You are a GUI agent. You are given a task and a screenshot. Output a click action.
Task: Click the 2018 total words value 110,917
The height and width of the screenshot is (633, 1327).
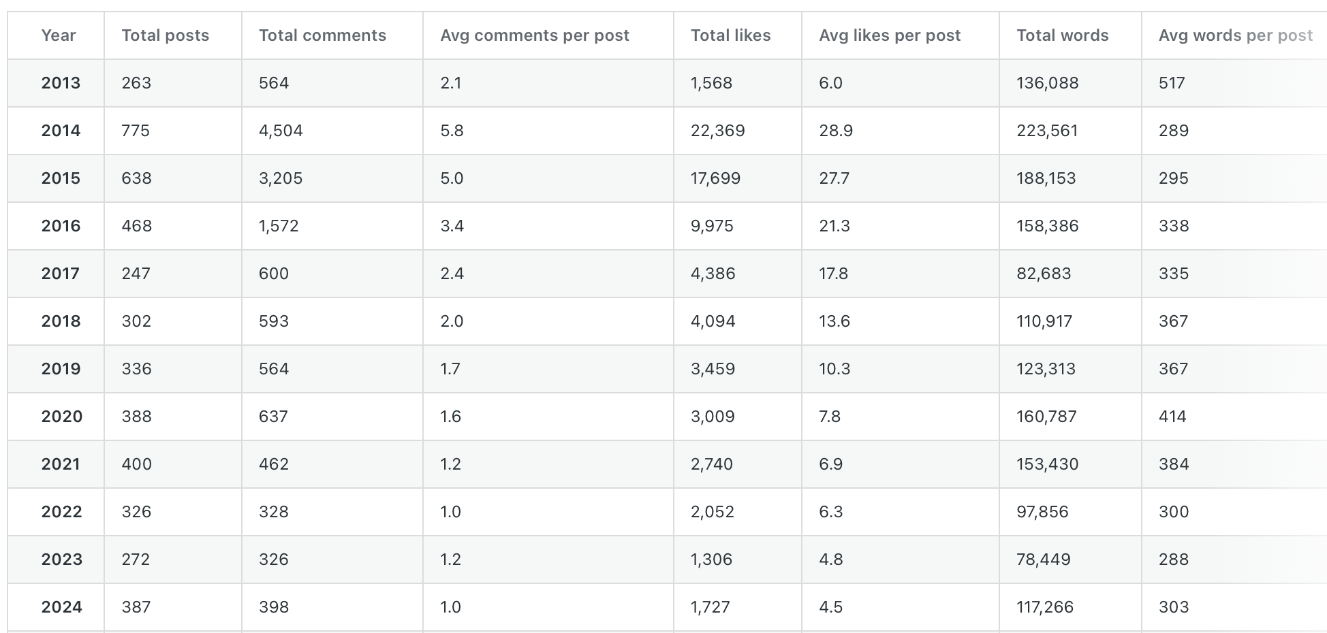(x=1044, y=321)
